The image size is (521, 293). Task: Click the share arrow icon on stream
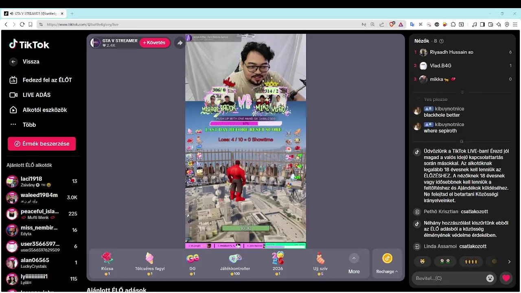180,43
